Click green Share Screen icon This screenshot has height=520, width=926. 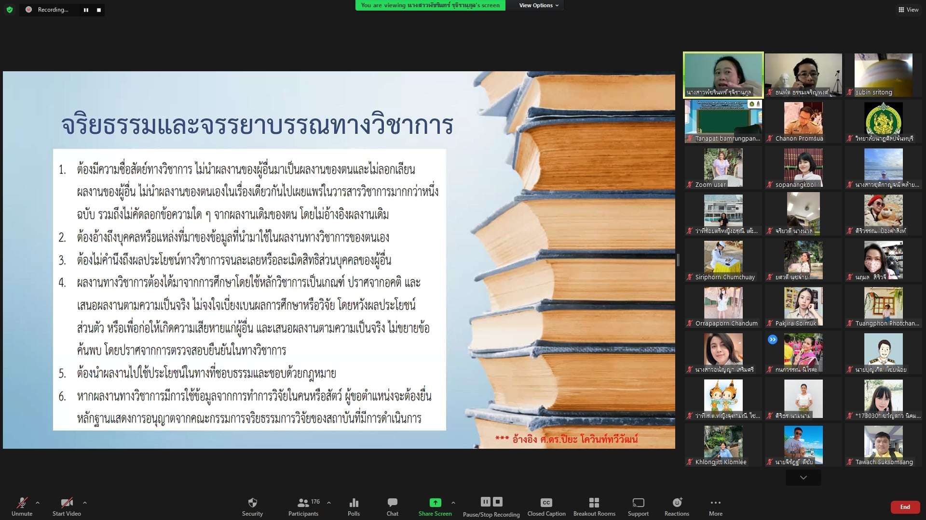click(435, 503)
